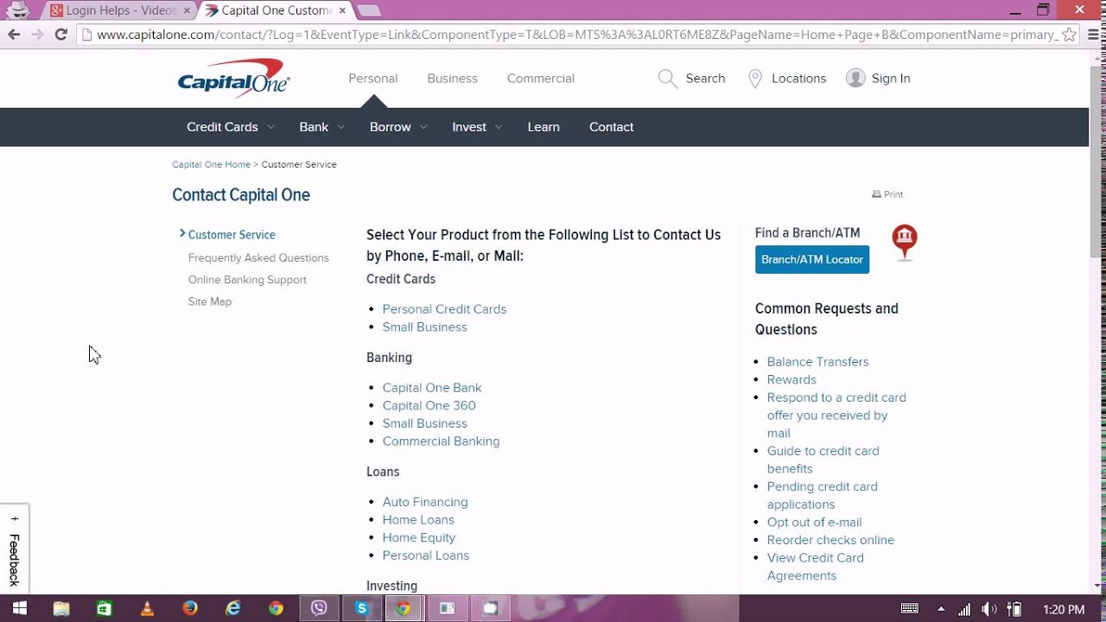Reload the page with refresh icon
The height and width of the screenshot is (622, 1106).
point(60,35)
